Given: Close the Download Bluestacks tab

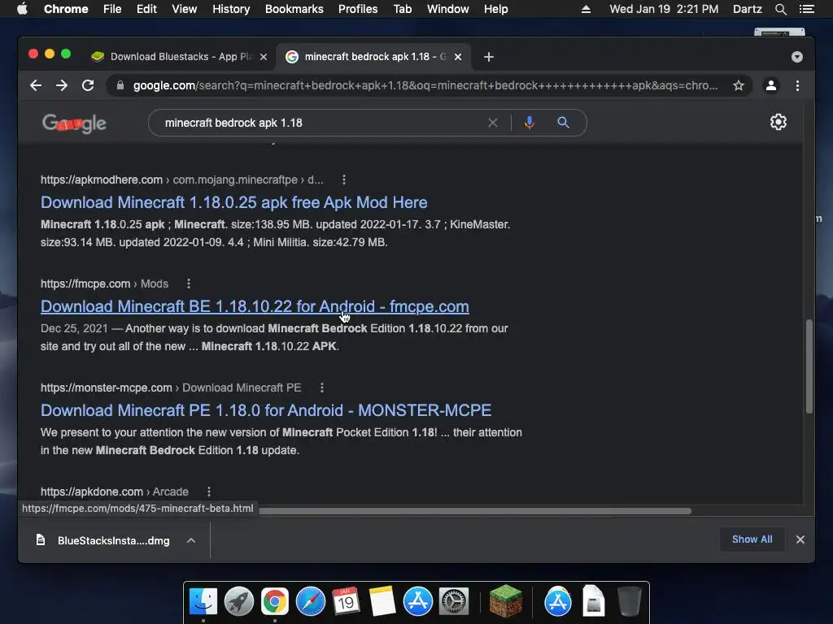Looking at the screenshot, I should pos(264,57).
